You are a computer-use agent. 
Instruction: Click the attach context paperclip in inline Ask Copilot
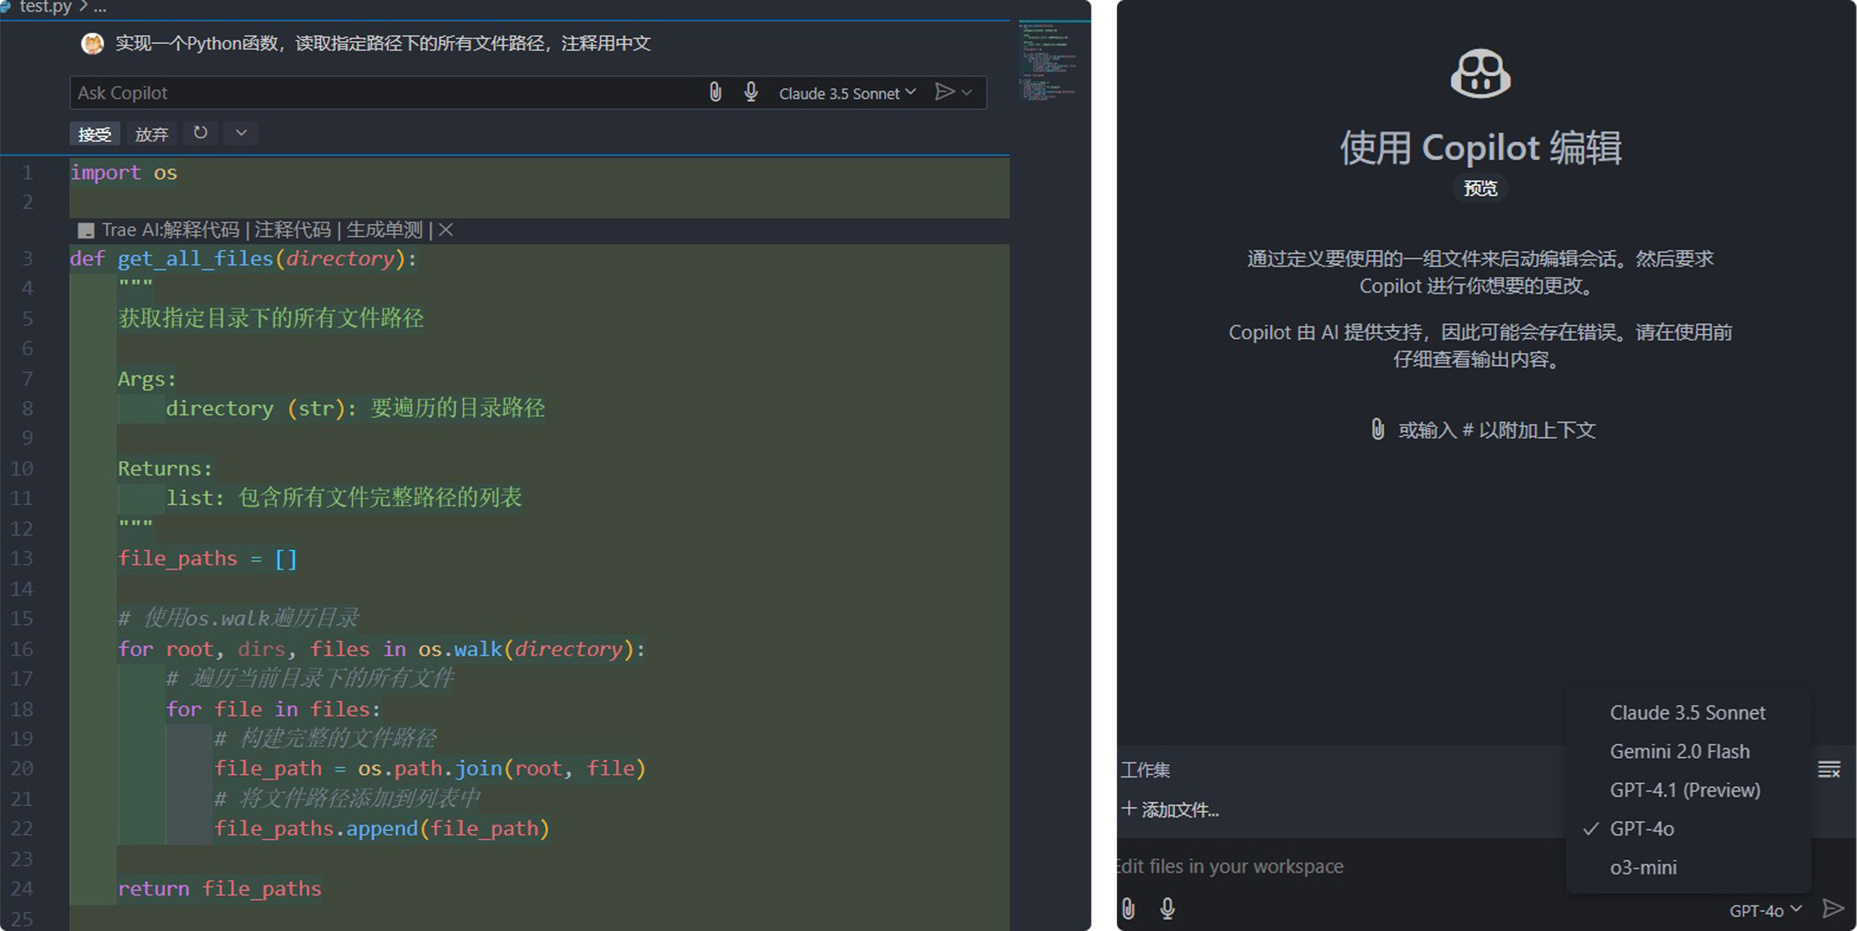pyautogui.click(x=715, y=92)
